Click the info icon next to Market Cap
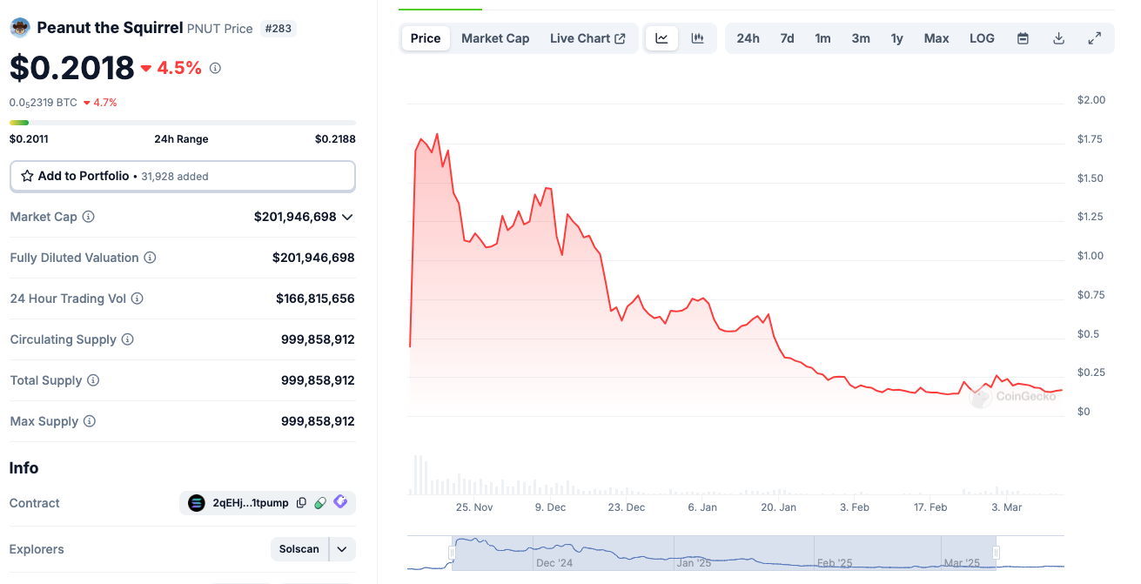Viewport: 1141px width, 584px height. 88,217
